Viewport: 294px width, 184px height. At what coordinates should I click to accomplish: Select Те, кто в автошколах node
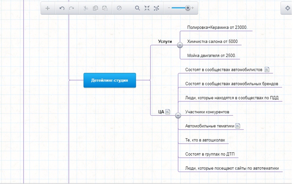pyautogui.click(x=205, y=140)
